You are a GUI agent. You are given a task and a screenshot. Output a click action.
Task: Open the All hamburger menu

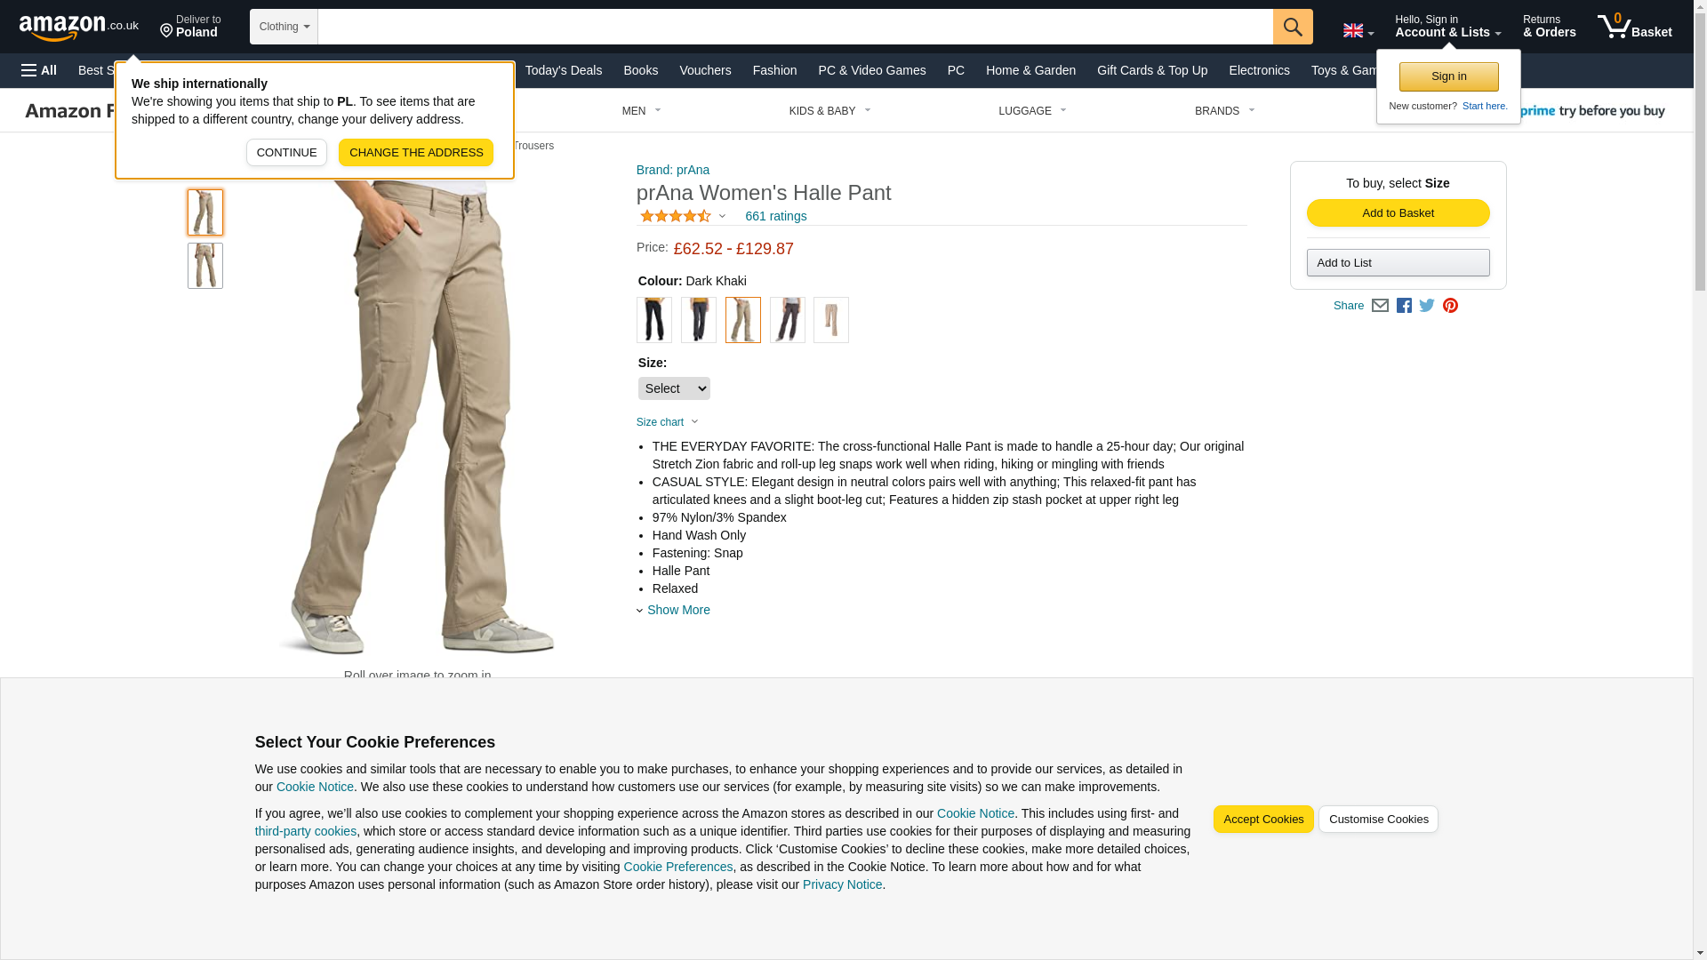(39, 70)
